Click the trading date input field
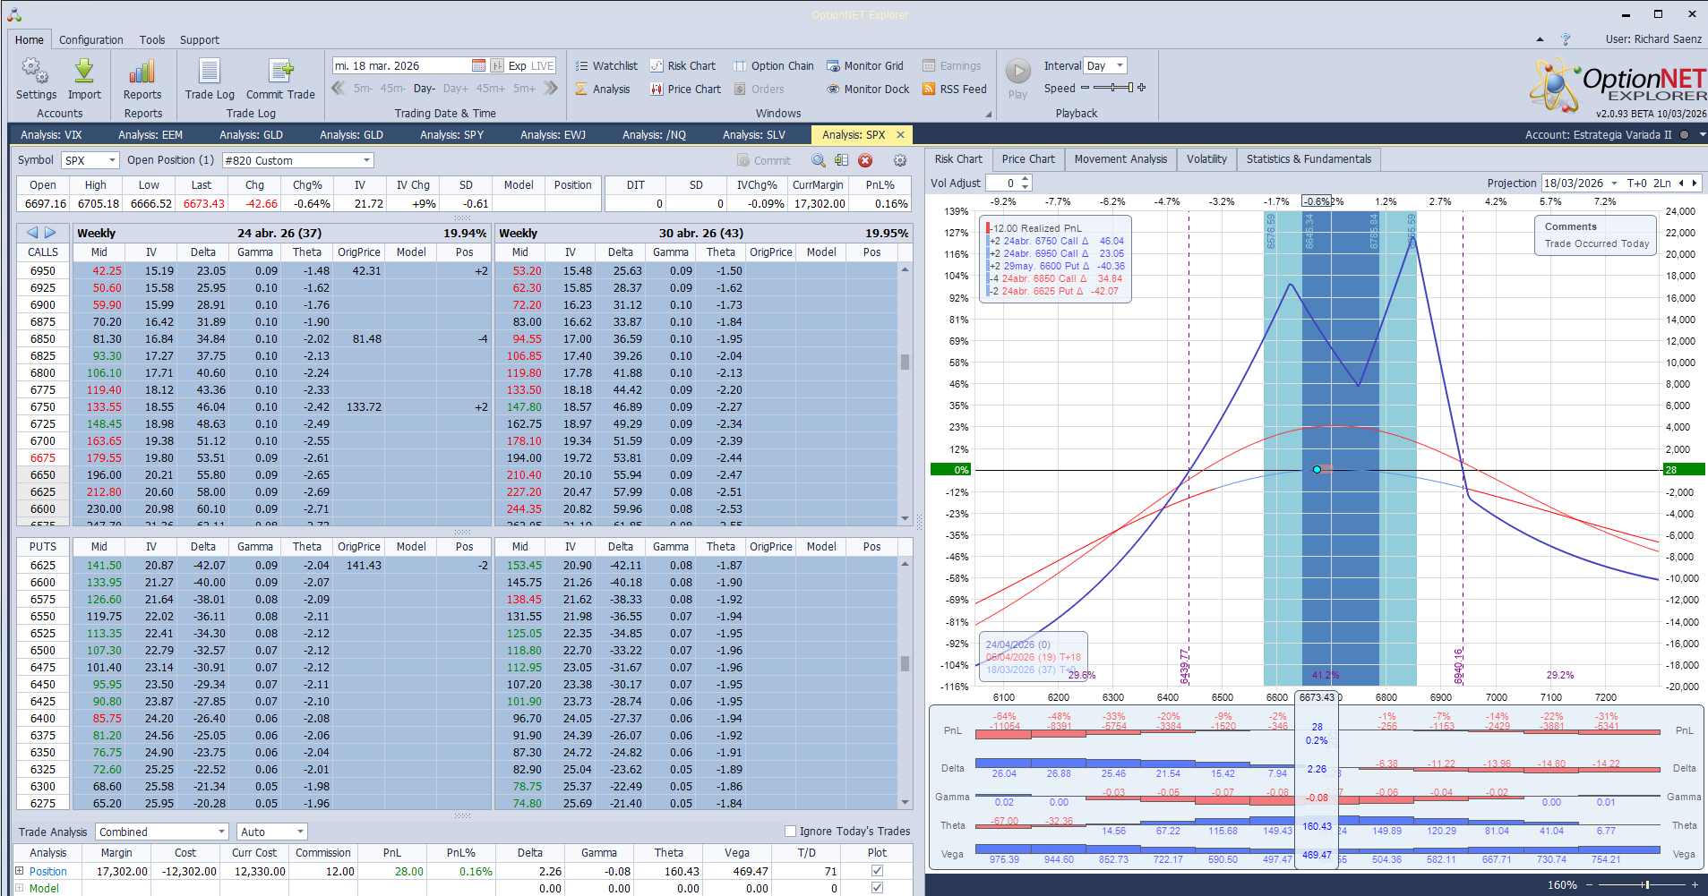1708x896 pixels. point(401,65)
